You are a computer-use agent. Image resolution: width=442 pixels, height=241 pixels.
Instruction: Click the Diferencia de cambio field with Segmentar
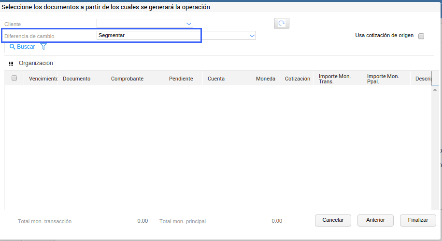pyautogui.click(x=148, y=35)
